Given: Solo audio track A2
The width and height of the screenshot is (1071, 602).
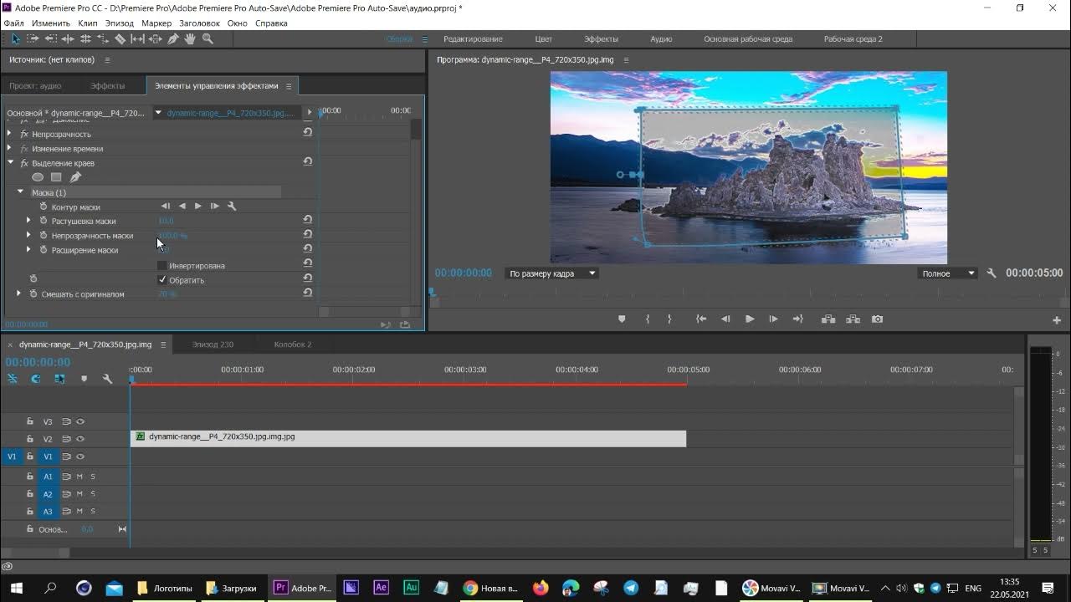Looking at the screenshot, I should [93, 494].
